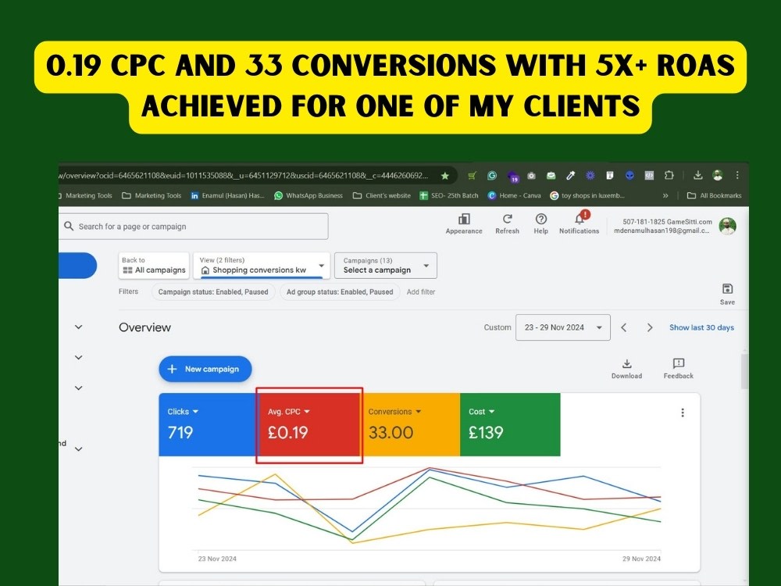This screenshot has height=586, width=781.
Task: Open browser Downloads icon in toolbar
Action: click(x=697, y=175)
